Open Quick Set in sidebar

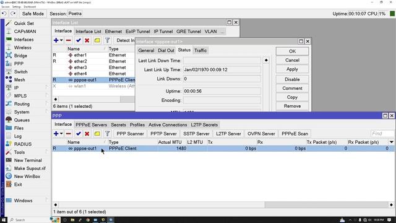24,24
